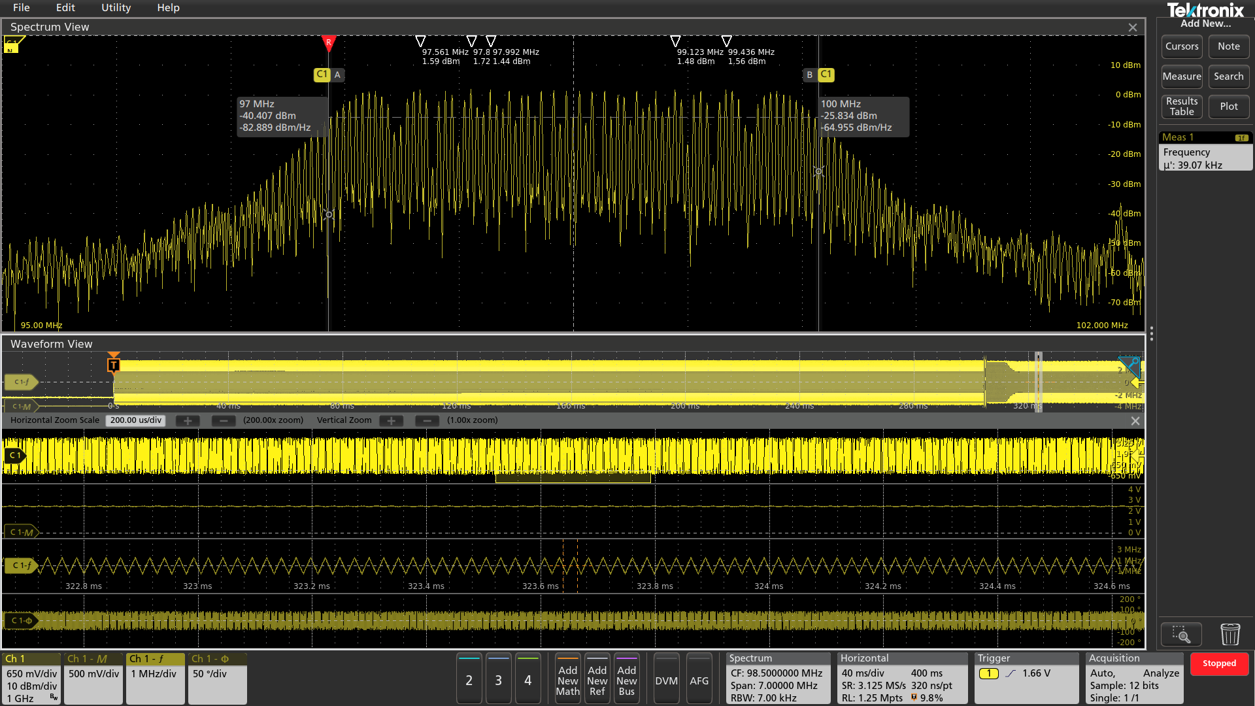Open the File menu
Viewport: 1255px width, 706px height.
pyautogui.click(x=22, y=8)
